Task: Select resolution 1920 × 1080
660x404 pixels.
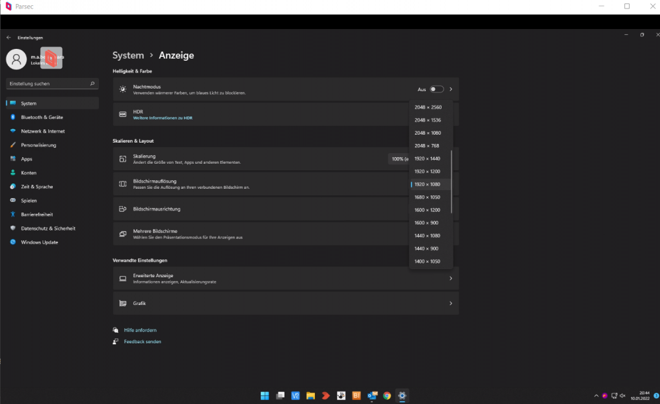Action: [x=430, y=184]
